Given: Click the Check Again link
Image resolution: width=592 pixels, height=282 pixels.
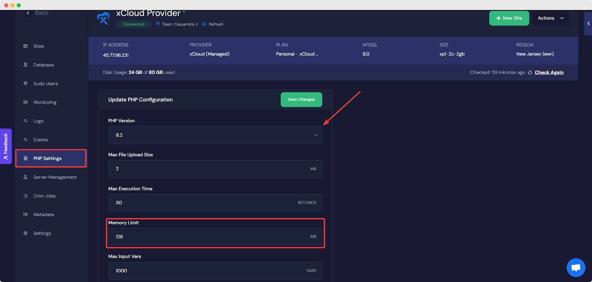Looking at the screenshot, I should (549, 72).
